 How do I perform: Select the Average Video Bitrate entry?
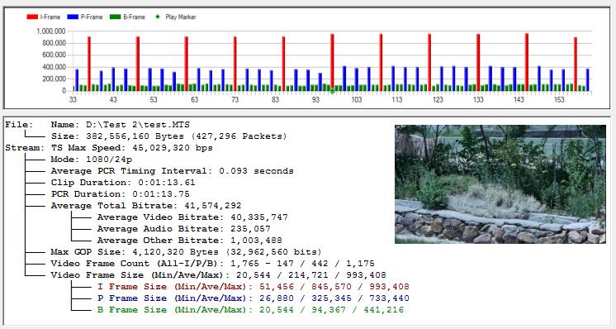point(192,217)
